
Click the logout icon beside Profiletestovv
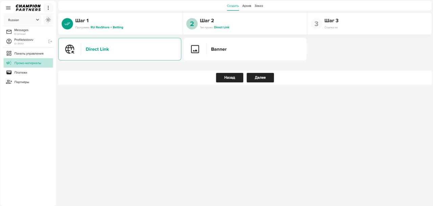point(50,41)
